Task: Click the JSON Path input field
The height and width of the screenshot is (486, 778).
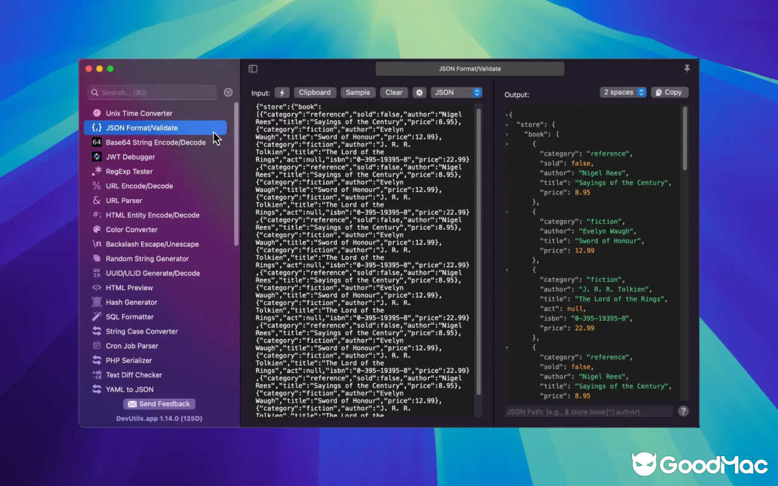Action: point(587,411)
